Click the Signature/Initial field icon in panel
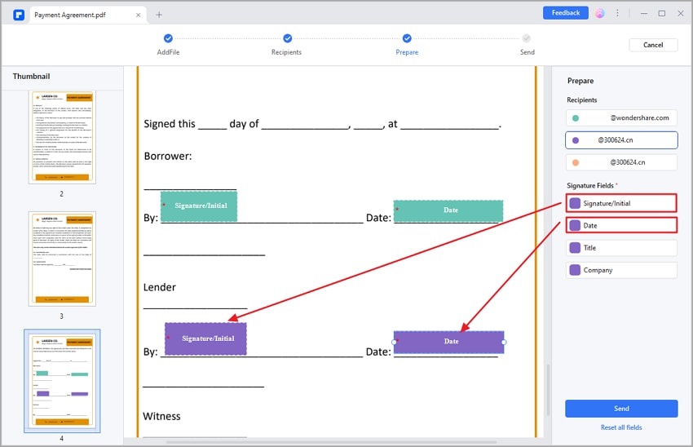The width and height of the screenshot is (693, 447). coord(575,203)
